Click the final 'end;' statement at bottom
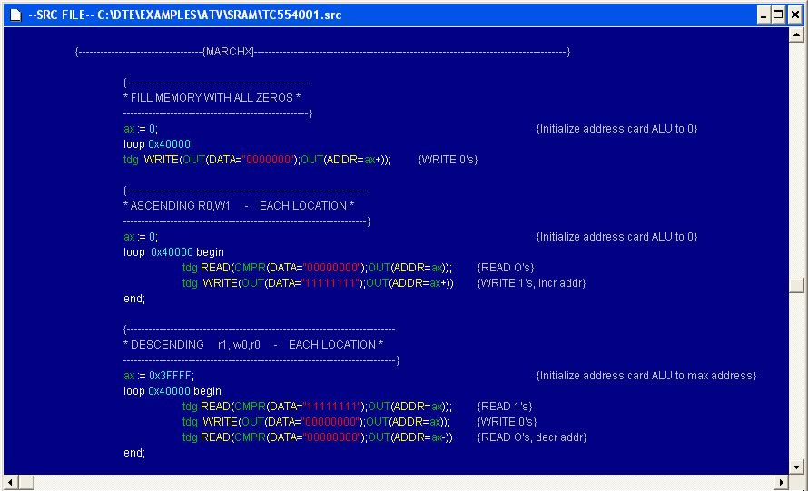Screen dimensions: 808x491 (x=134, y=453)
